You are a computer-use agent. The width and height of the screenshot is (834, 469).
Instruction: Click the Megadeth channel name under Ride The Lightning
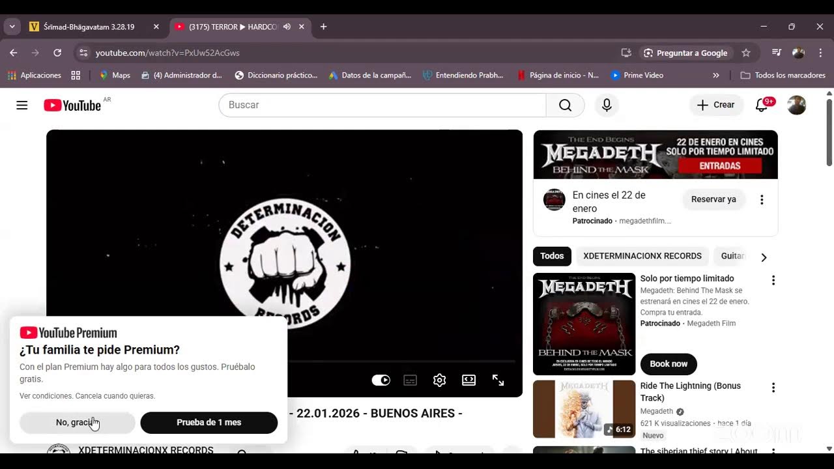[657, 412]
